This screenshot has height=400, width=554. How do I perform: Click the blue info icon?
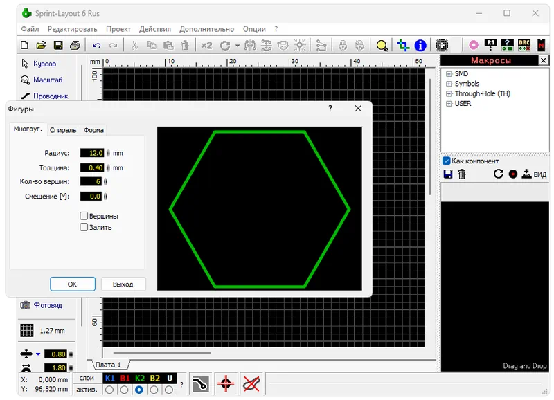pos(420,45)
